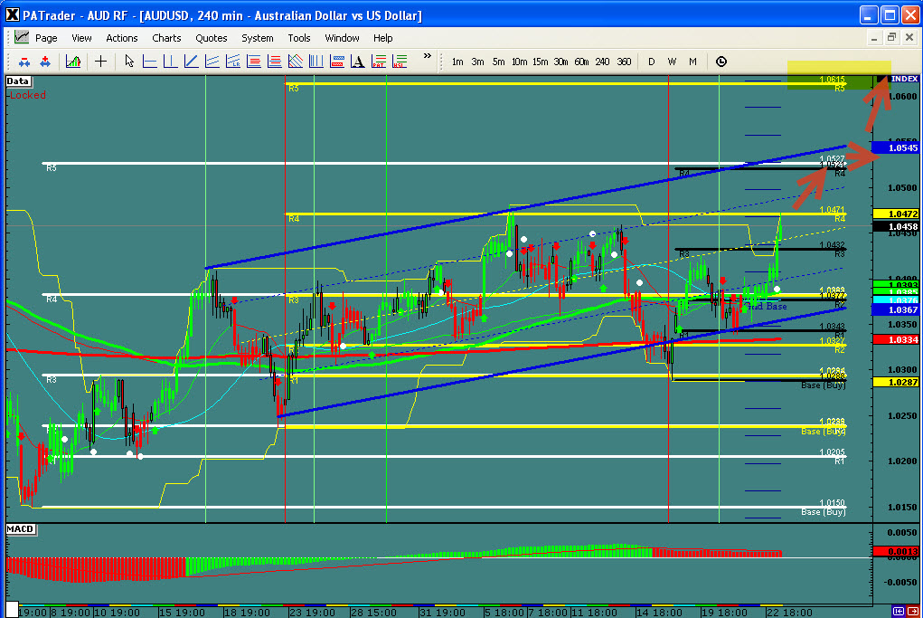Switch chart to 240 minute timeframe
Image resolution: width=923 pixels, height=618 pixels.
(x=602, y=62)
